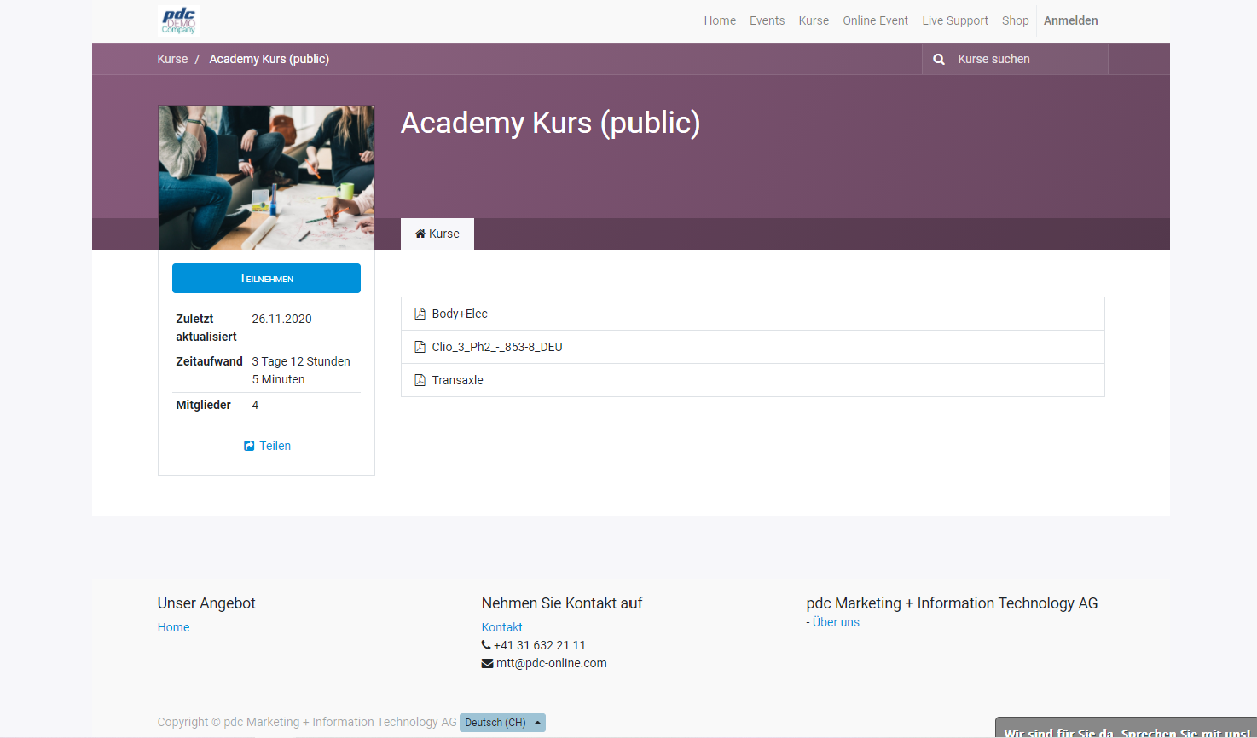Click the share icon next to Teilen
1257x738 pixels.
(x=249, y=446)
